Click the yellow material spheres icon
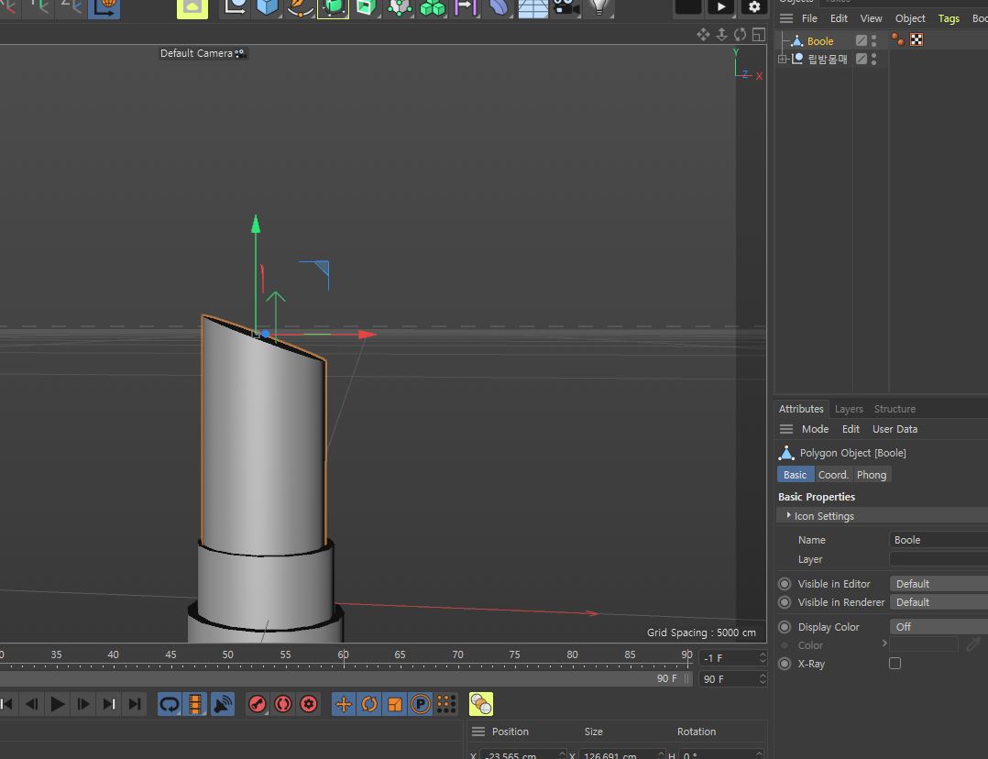This screenshot has height=759, width=988. [481, 704]
